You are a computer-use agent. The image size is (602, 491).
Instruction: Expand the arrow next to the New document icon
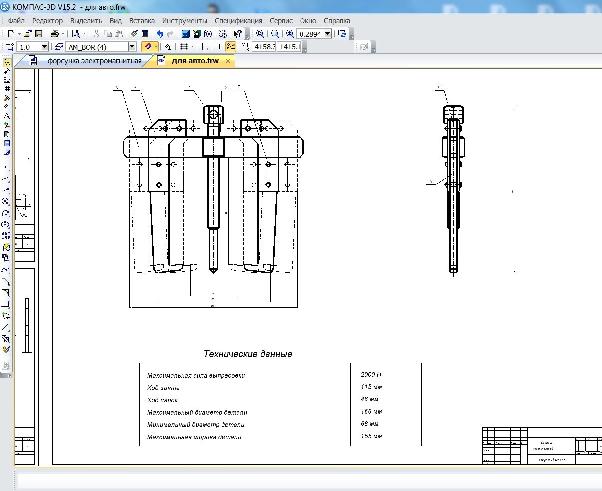[19, 34]
